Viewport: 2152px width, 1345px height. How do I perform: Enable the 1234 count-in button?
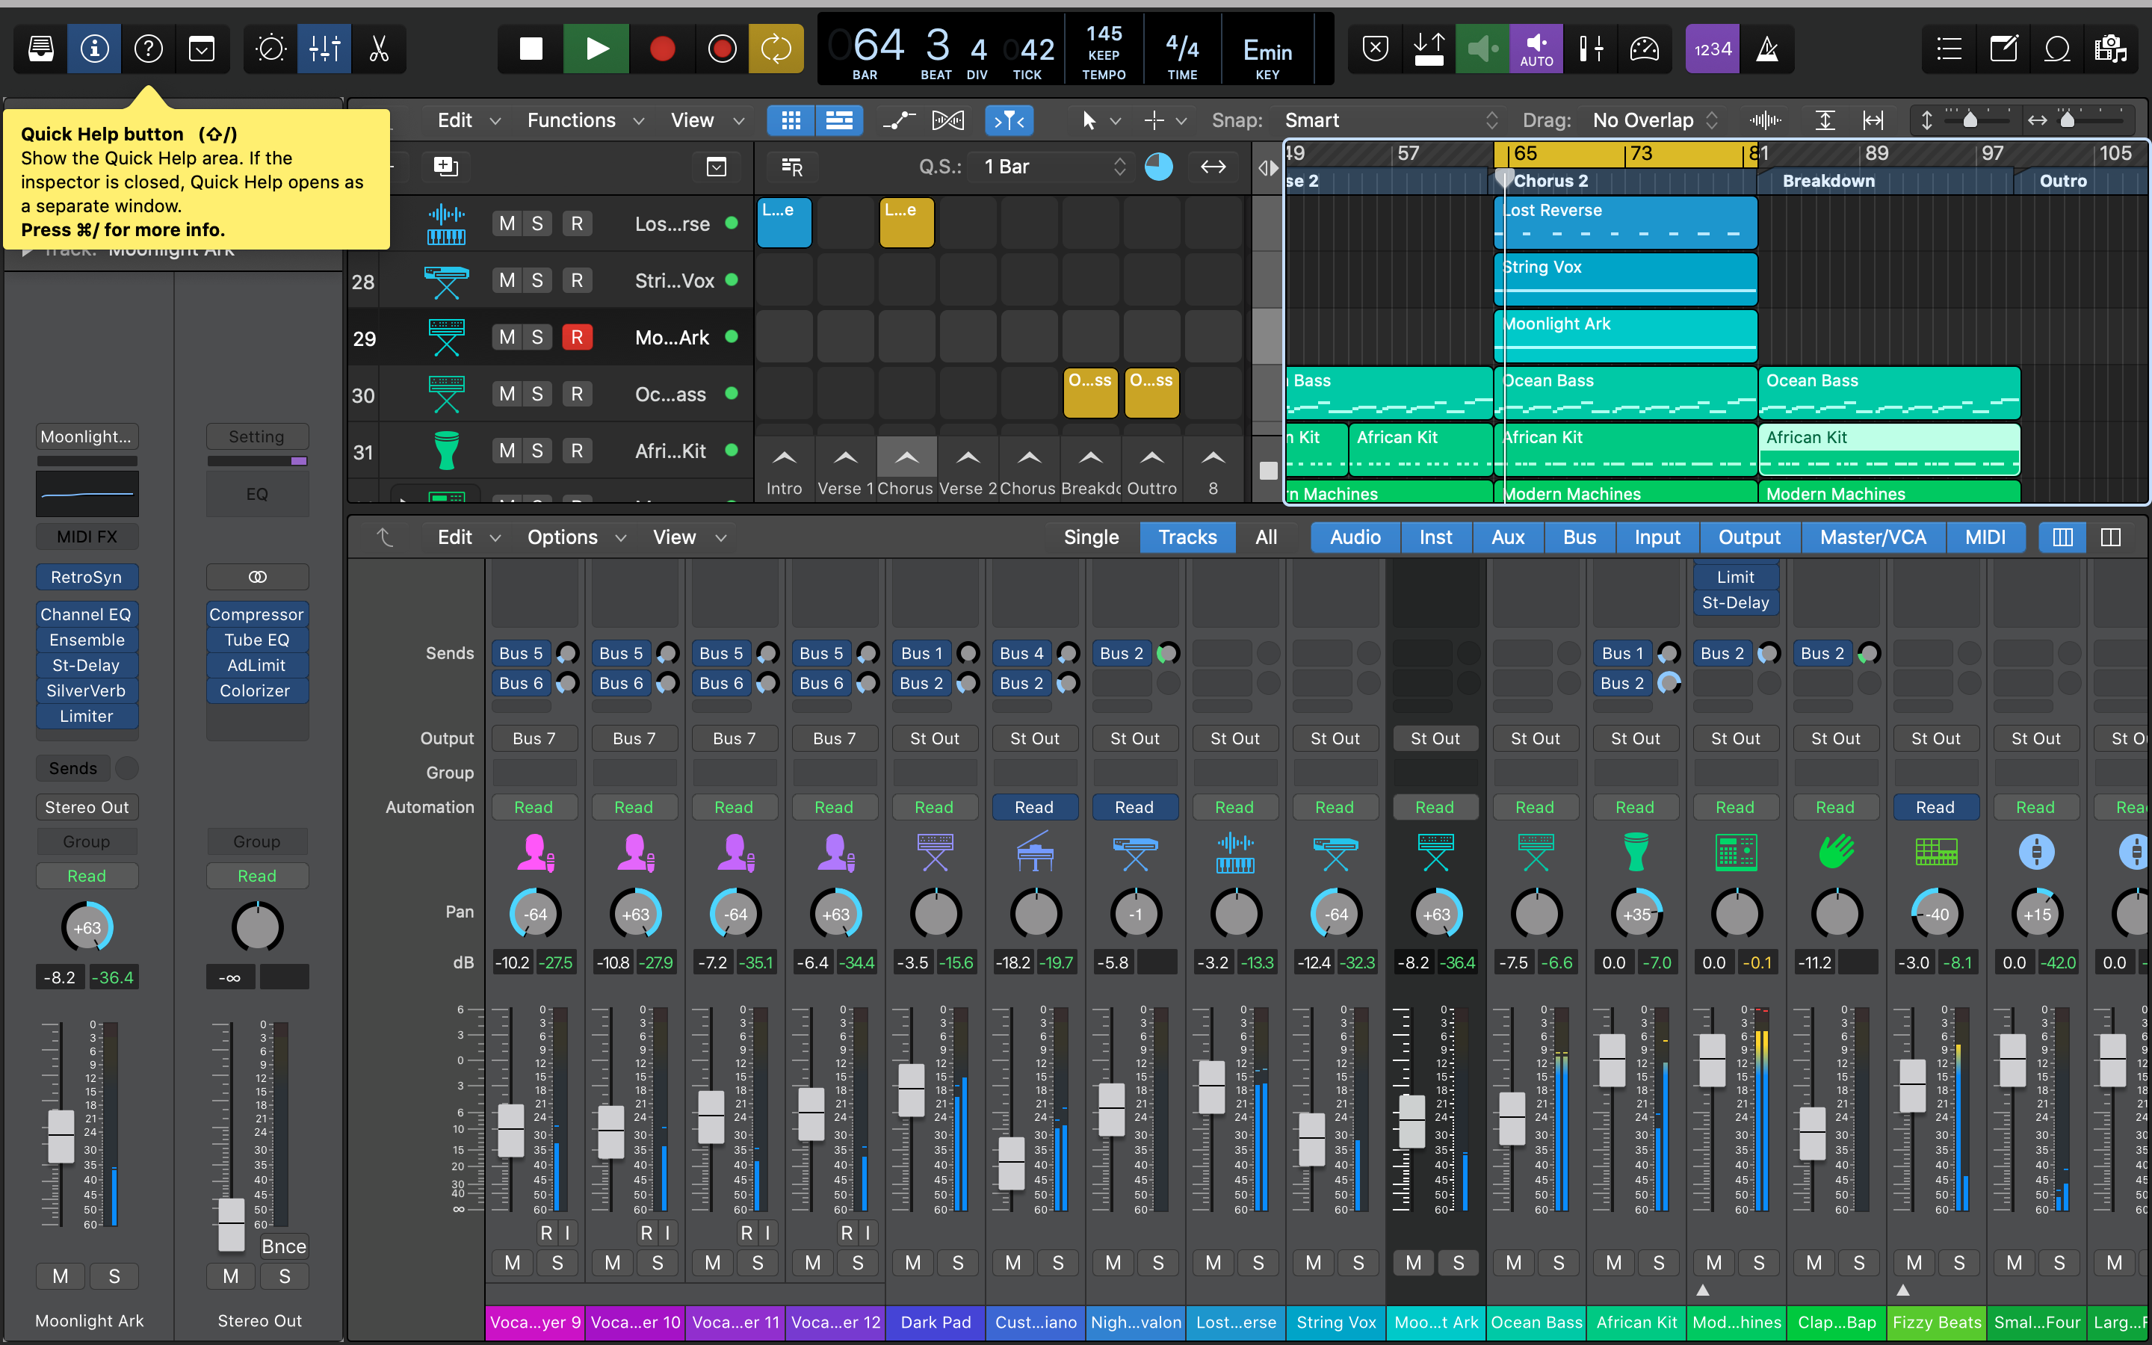[x=1712, y=49]
